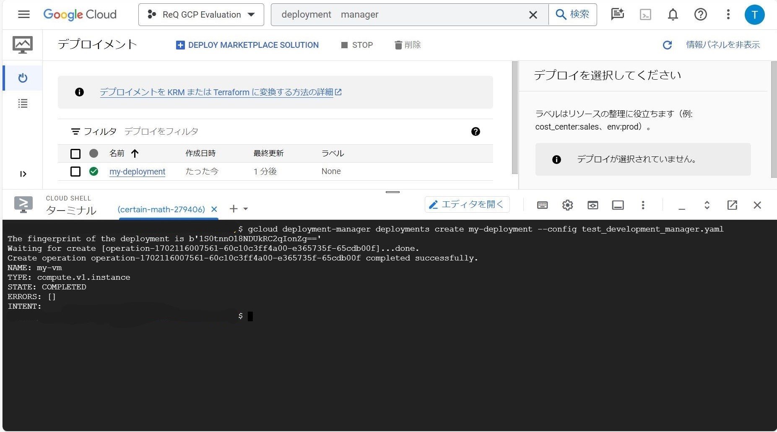Click the 削除 delete button
Screen dimensions: 777x432
click(408, 45)
